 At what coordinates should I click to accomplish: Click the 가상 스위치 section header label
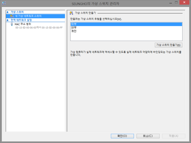click(17, 12)
